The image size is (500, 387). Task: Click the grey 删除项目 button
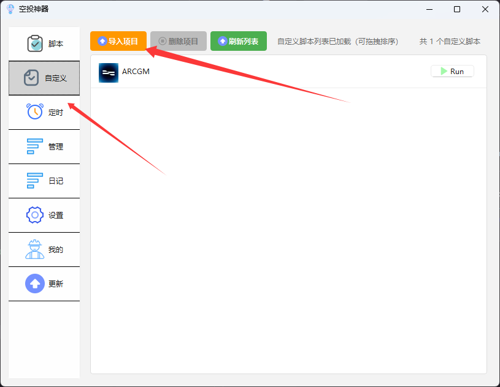coord(178,41)
